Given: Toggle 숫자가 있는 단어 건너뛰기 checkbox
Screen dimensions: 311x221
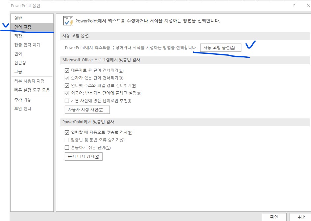Looking at the screenshot, I should (x=67, y=78).
